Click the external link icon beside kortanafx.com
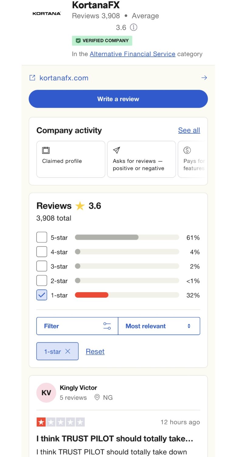Image resolution: width=228 pixels, height=457 pixels. pyautogui.click(x=32, y=78)
